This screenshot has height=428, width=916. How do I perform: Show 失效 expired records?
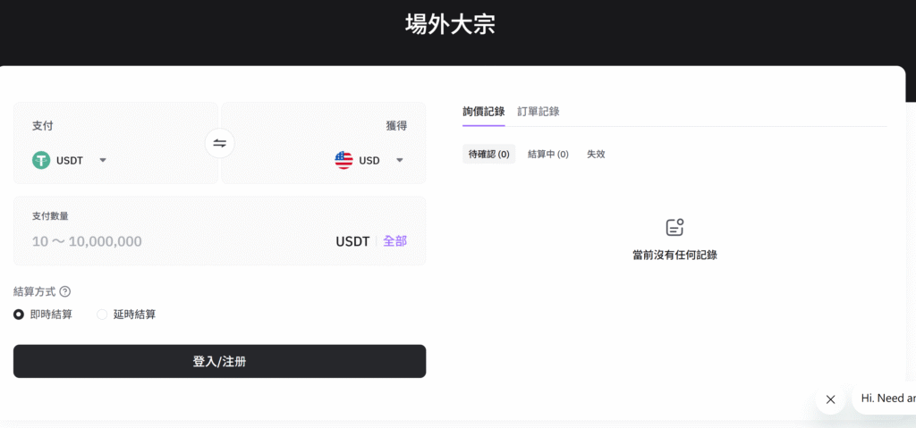point(596,155)
